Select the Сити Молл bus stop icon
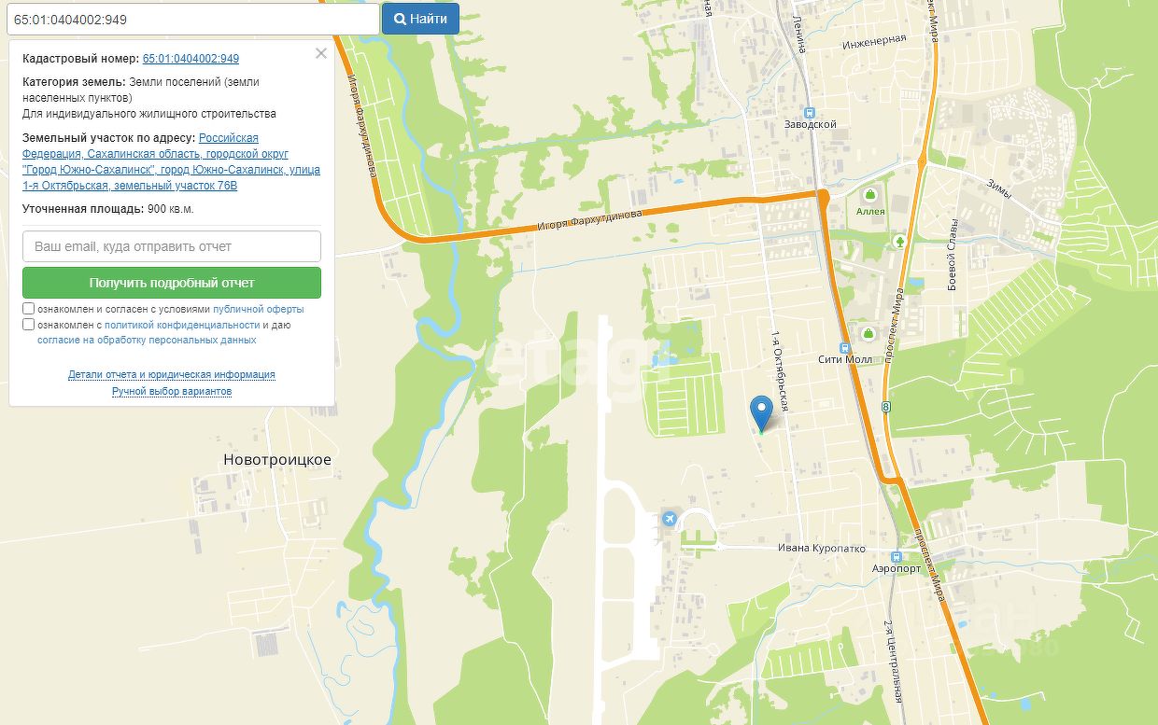 [x=846, y=347]
